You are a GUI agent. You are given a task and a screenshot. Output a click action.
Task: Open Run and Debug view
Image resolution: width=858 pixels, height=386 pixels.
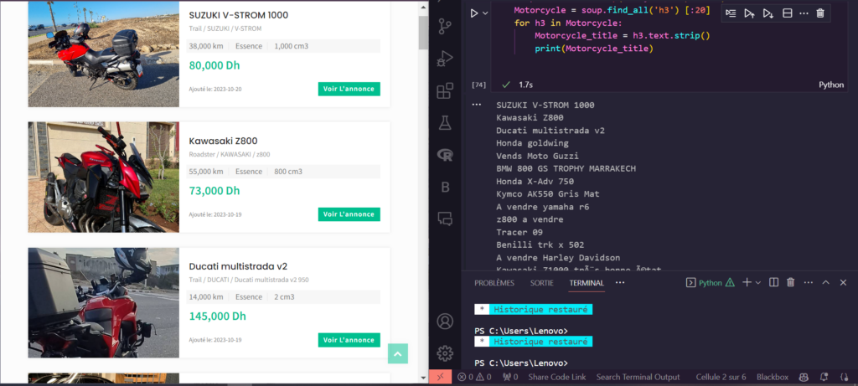[x=445, y=59]
